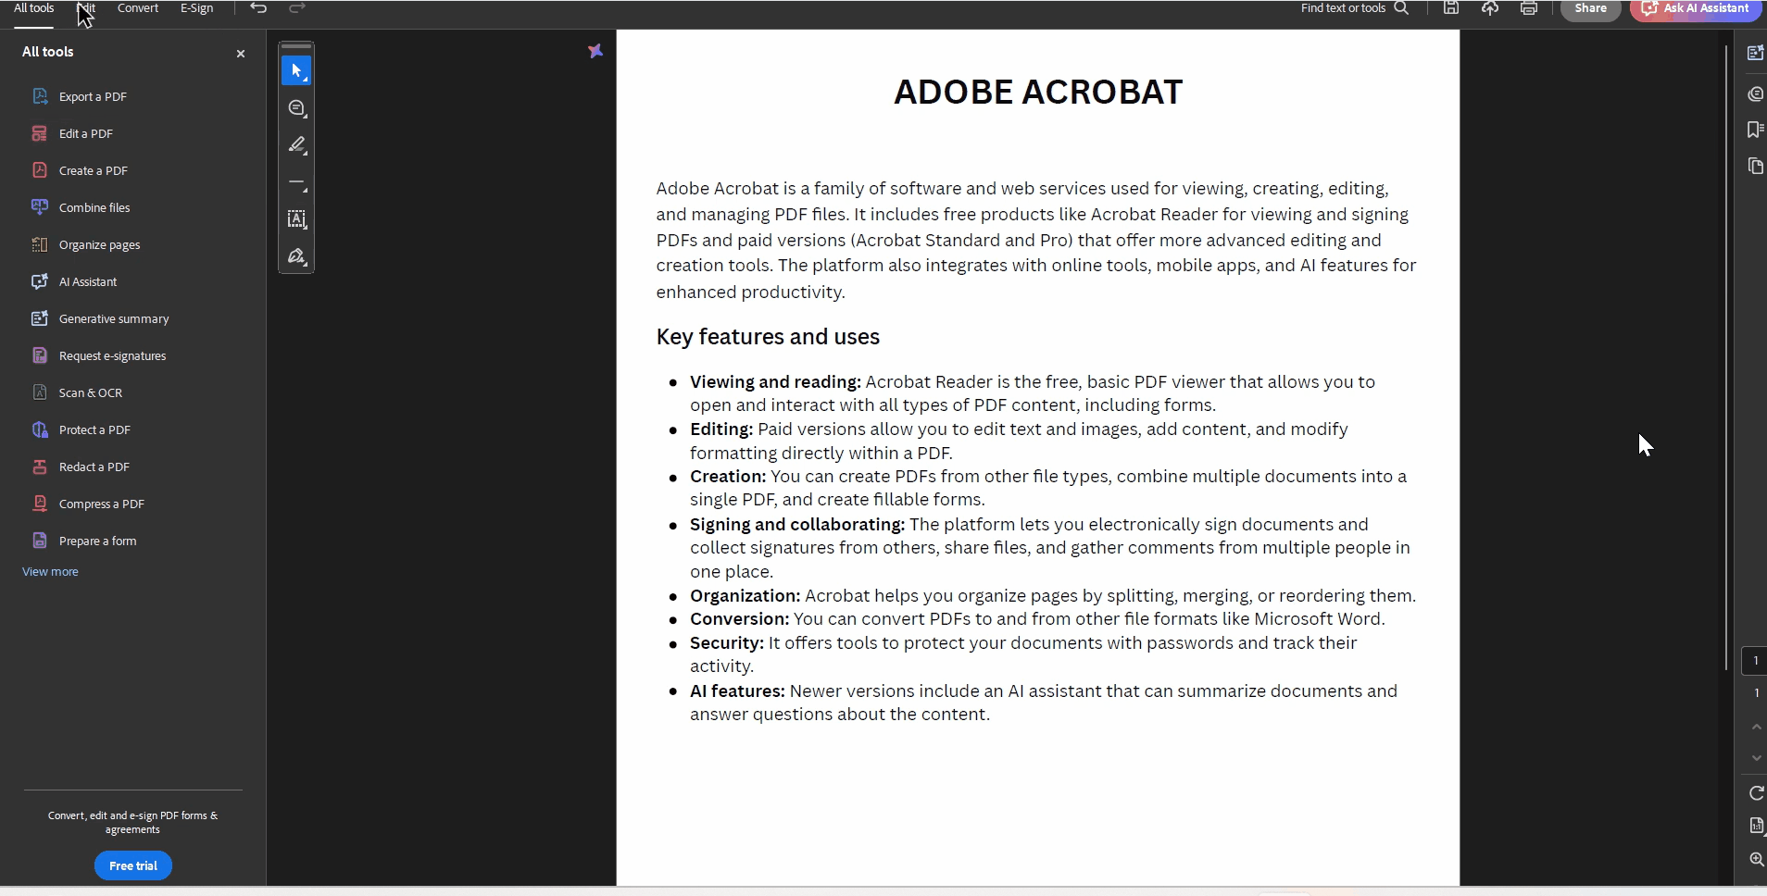Upload the file to cloud storage
1767x896 pixels.
(1490, 8)
